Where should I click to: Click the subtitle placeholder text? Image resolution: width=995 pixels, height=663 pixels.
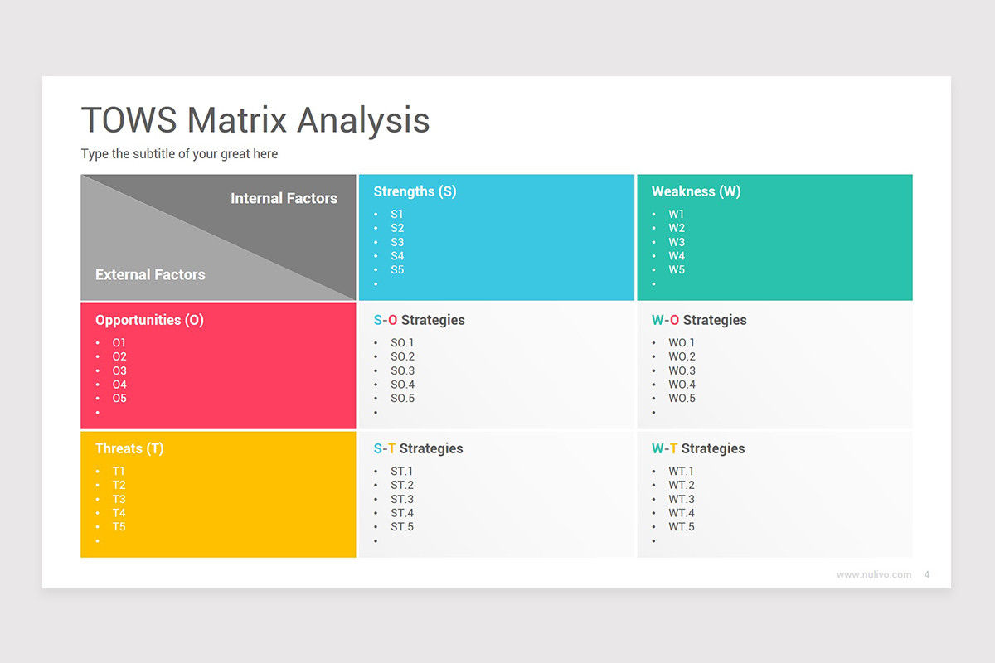click(179, 154)
